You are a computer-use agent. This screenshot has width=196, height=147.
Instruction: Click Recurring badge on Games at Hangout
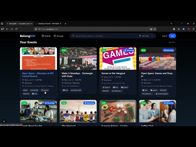click(129, 50)
